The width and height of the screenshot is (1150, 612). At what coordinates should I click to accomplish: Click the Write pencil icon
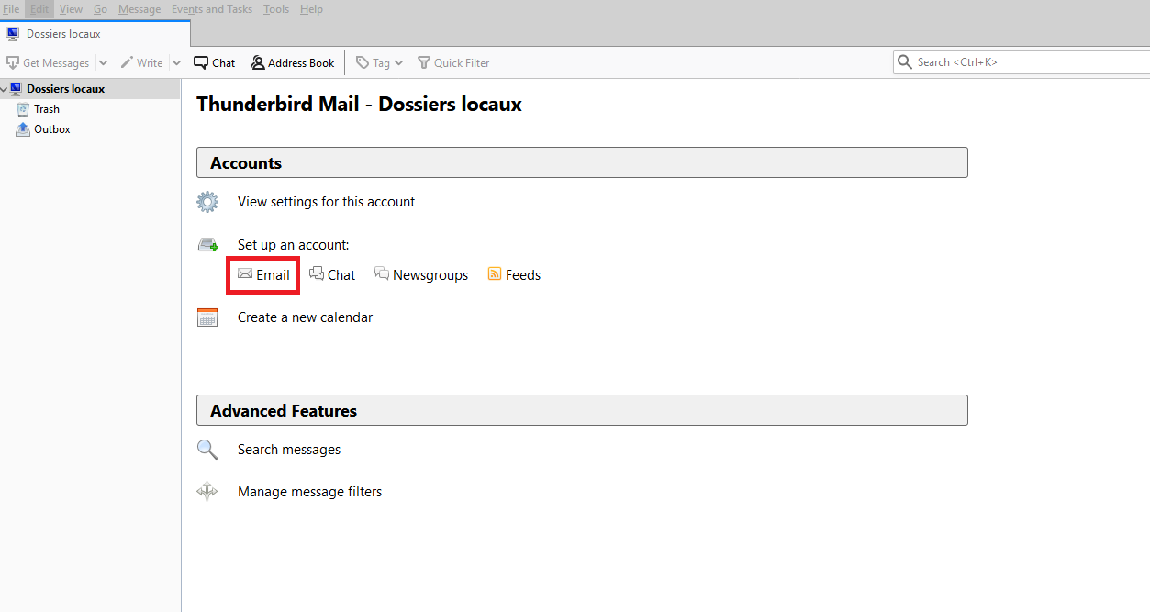[127, 63]
